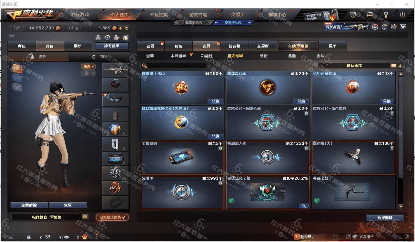
Task: Click the power exit icon
Action: click(x=402, y=15)
